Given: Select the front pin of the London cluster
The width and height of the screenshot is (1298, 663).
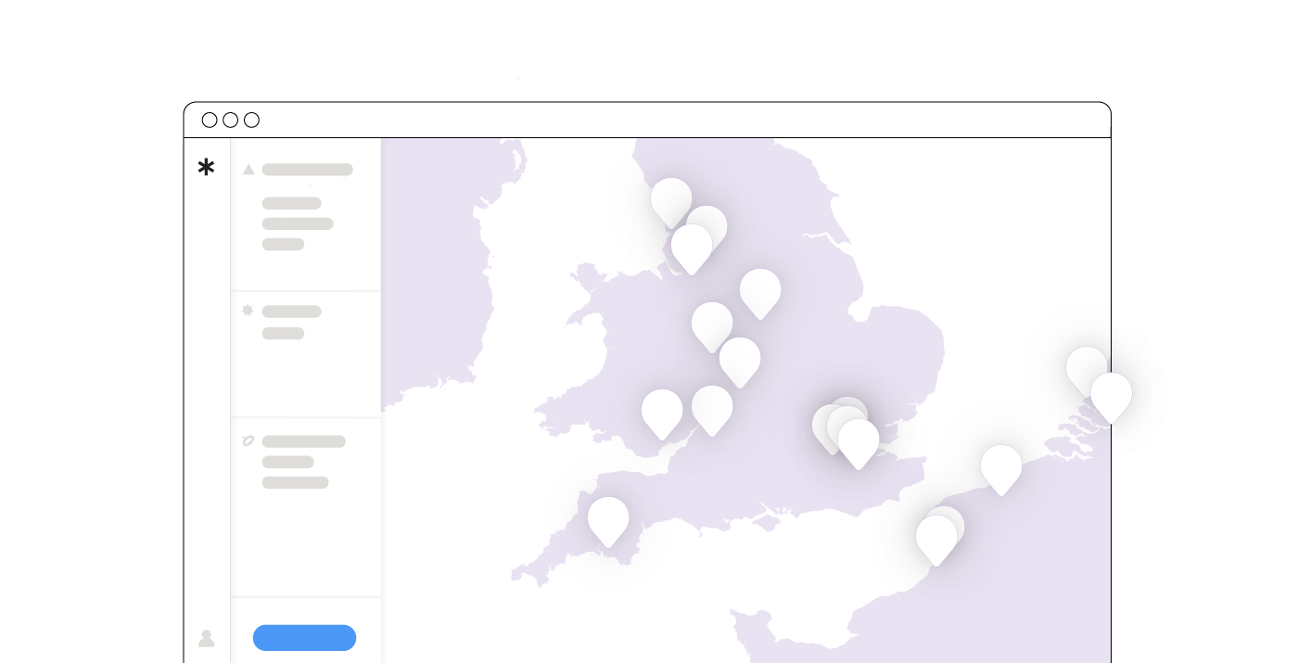Looking at the screenshot, I should 859,444.
